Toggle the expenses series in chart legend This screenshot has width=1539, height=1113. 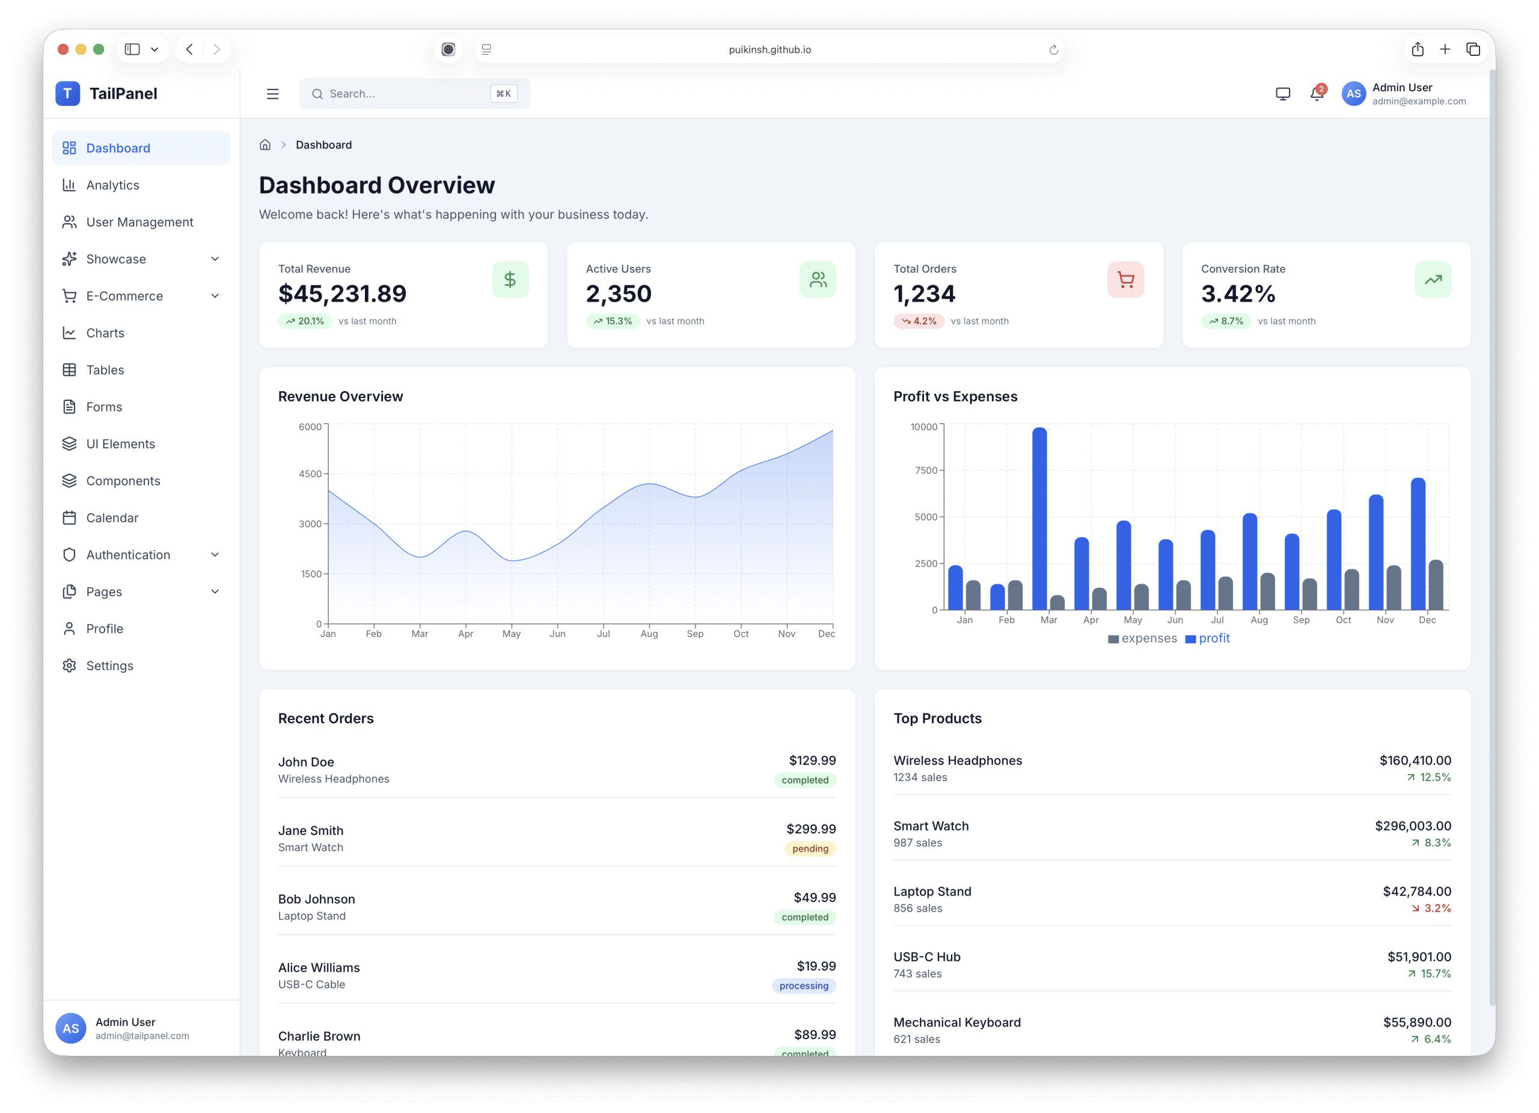click(x=1142, y=638)
